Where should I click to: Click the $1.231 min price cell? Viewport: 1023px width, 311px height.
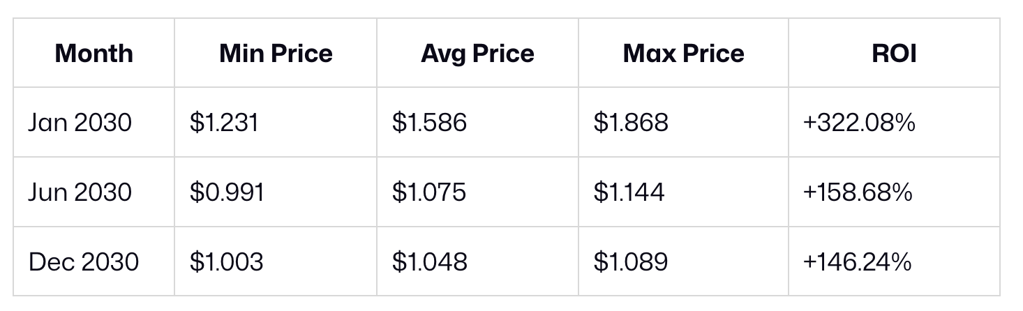pos(223,123)
